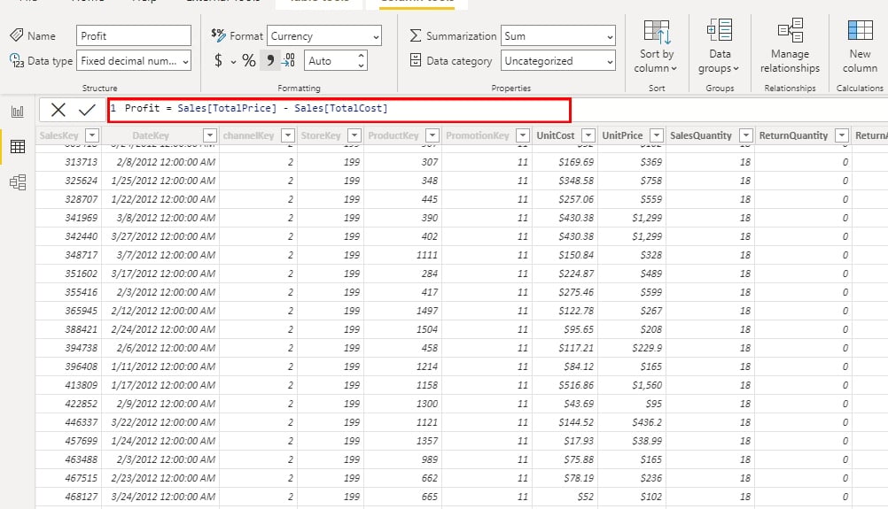Viewport: 888px width, 509px height.
Task: Select date cell 1/25/2012 12:00:00 AM
Action: (x=160, y=181)
